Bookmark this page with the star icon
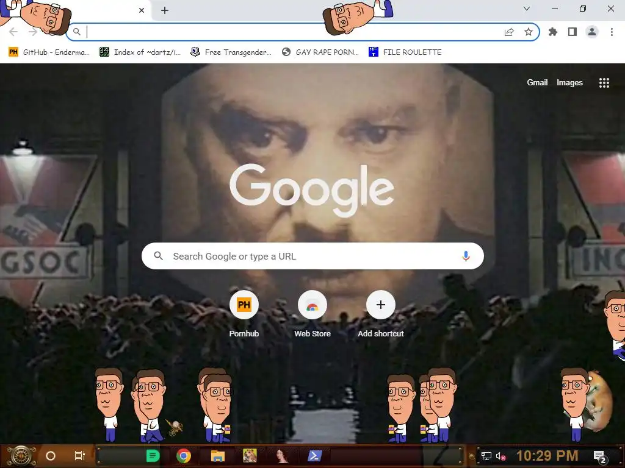This screenshot has width=625, height=468. pyautogui.click(x=529, y=32)
